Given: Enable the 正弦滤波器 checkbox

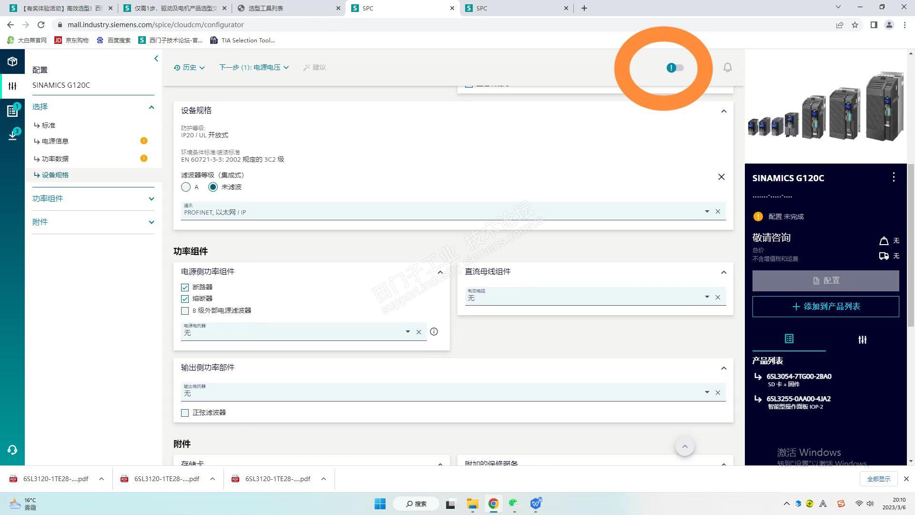Looking at the screenshot, I should click(x=185, y=413).
